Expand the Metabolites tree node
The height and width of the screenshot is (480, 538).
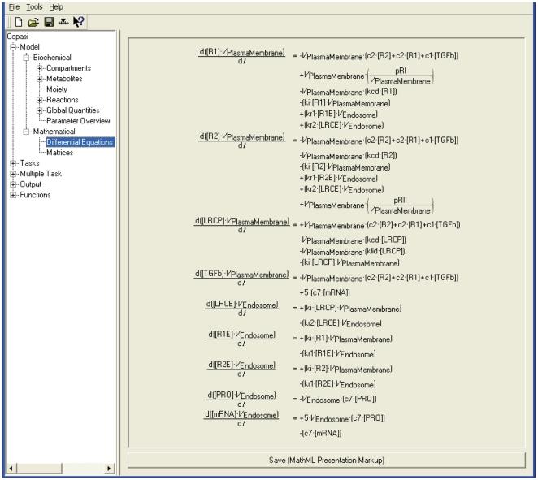pyautogui.click(x=40, y=79)
